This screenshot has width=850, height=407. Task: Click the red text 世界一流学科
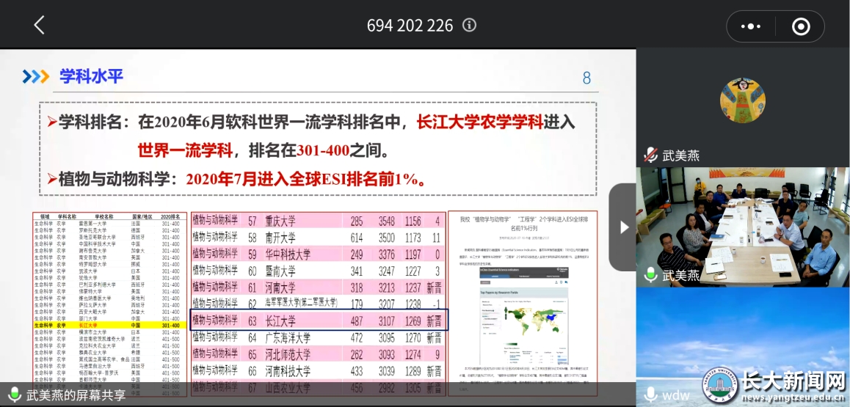tap(185, 150)
